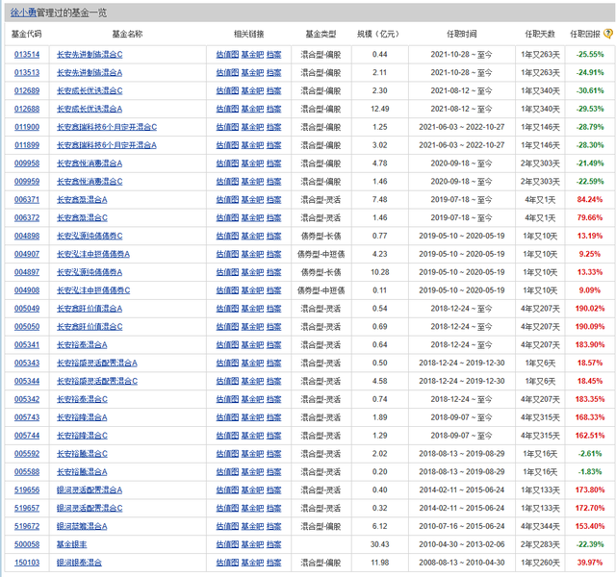Select the 4年又344天 tenure days cell
Screen dimensions: 616x577
[x=540, y=526]
